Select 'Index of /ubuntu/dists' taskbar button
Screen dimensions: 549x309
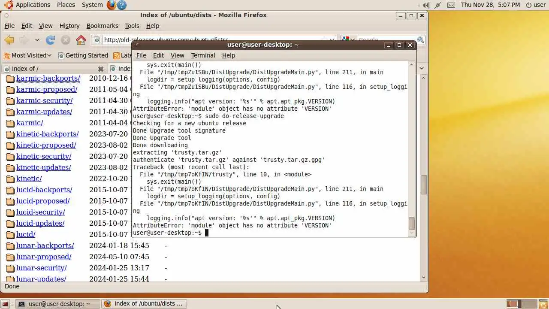pyautogui.click(x=145, y=304)
